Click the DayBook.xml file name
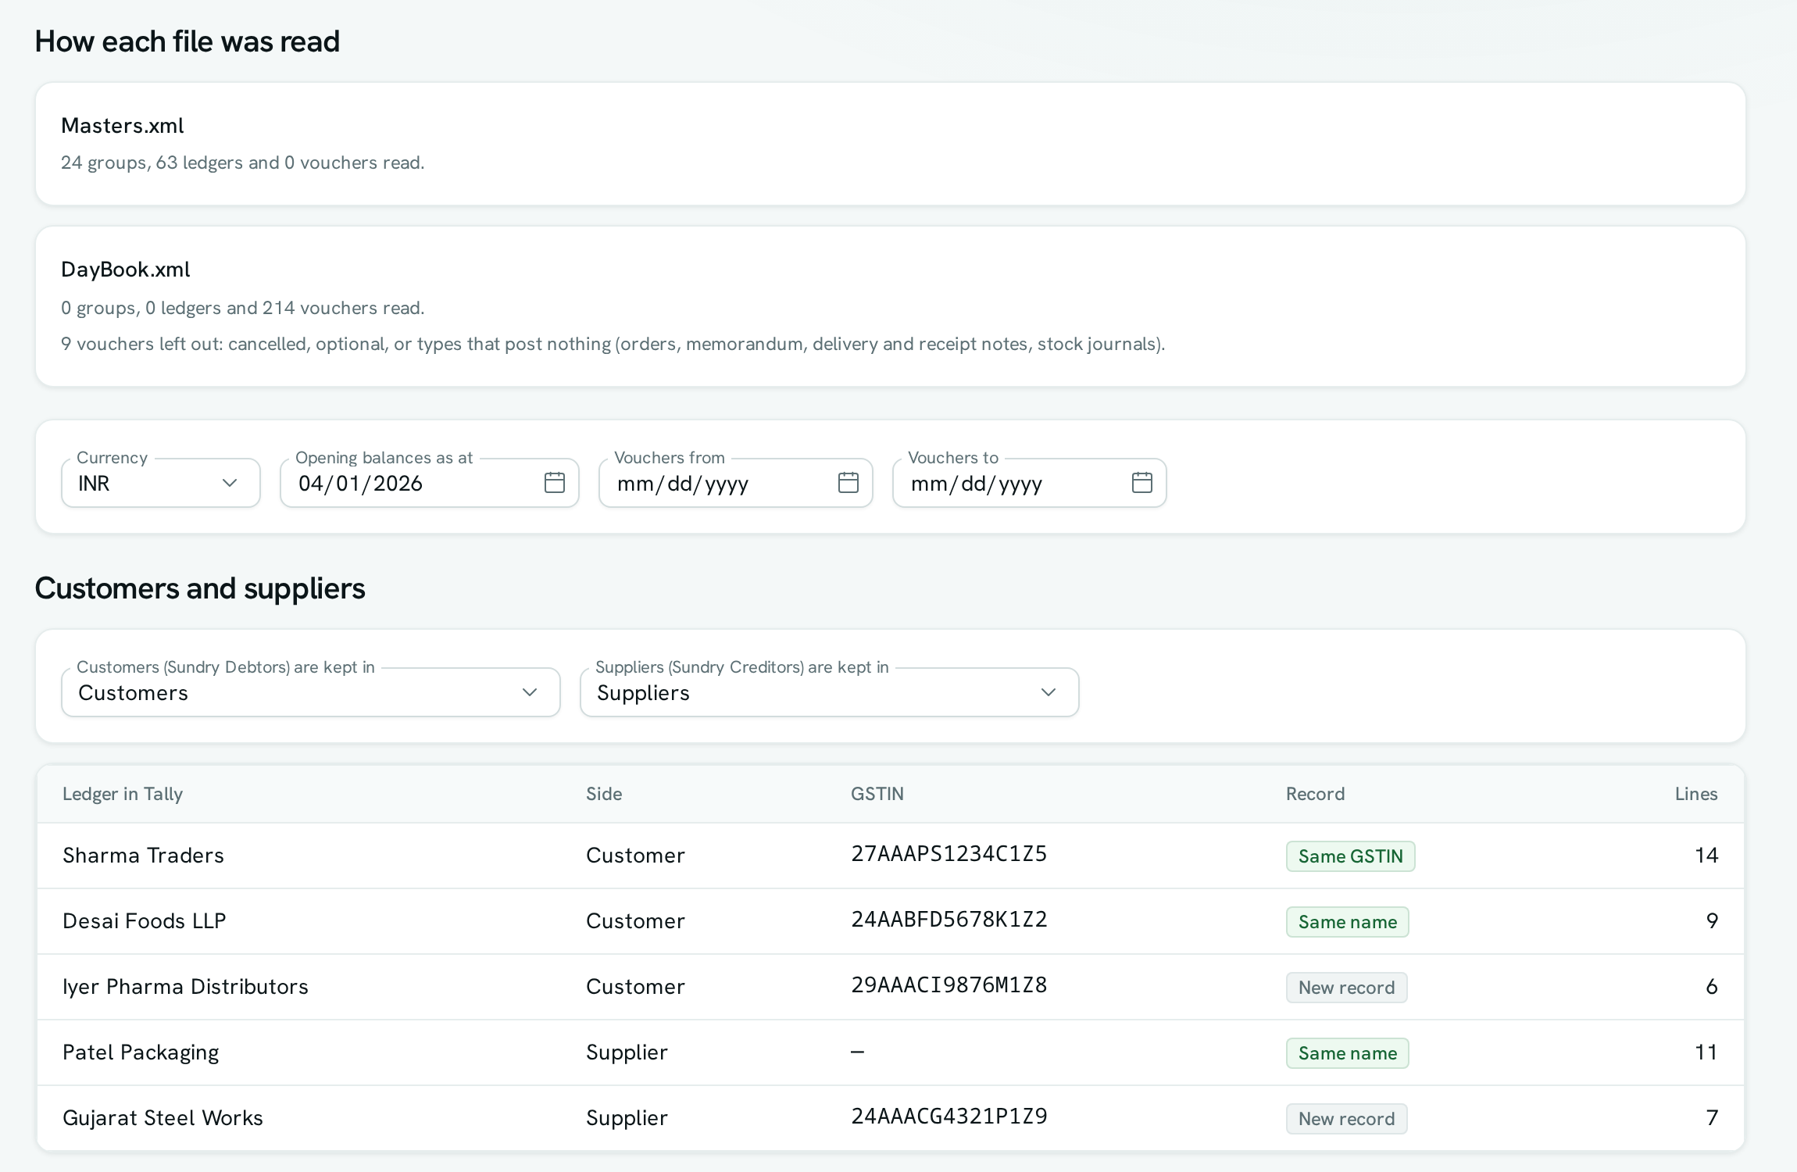 pyautogui.click(x=126, y=270)
